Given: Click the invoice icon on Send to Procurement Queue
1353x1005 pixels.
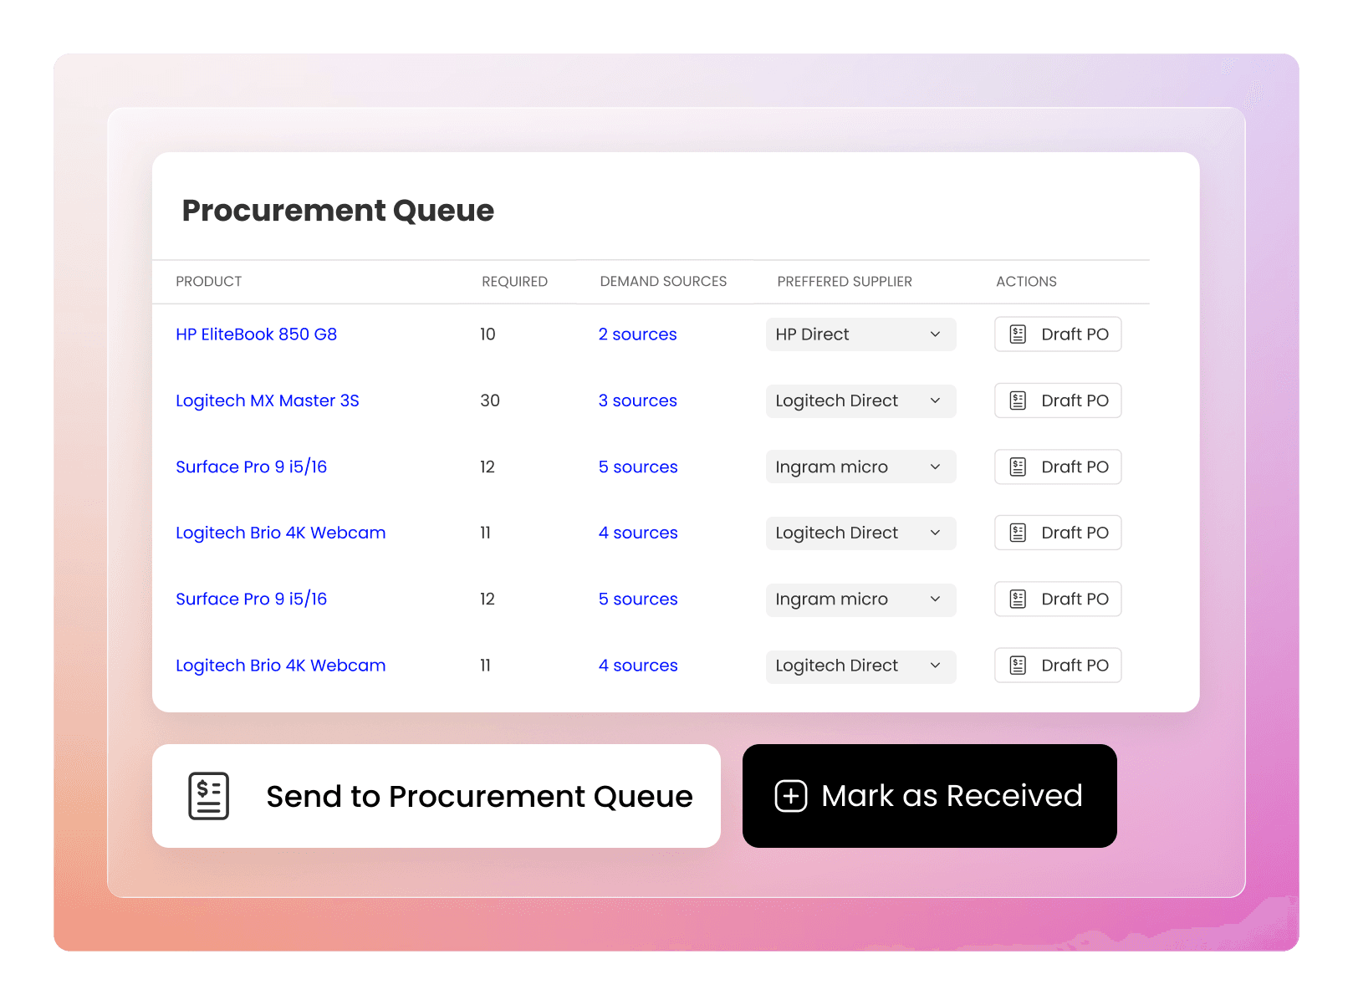Looking at the screenshot, I should pyautogui.click(x=208, y=796).
